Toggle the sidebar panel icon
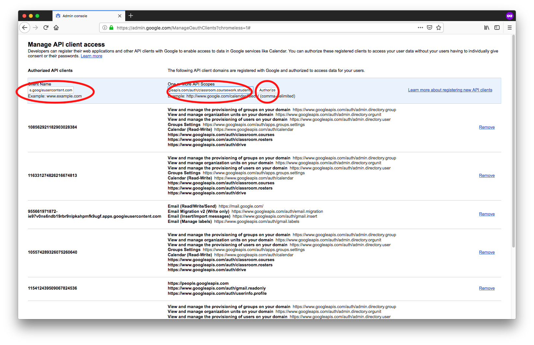The width and height of the screenshot is (534, 345). point(497,28)
